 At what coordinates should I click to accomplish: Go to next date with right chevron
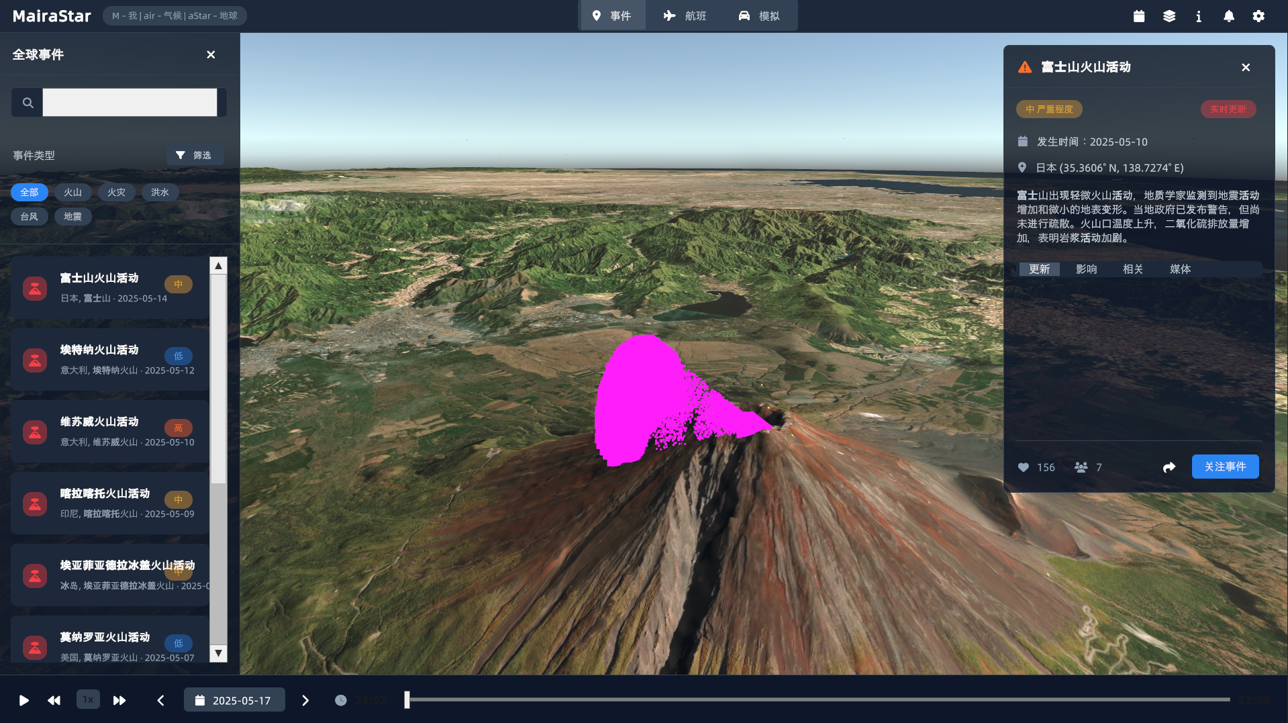[x=305, y=700]
